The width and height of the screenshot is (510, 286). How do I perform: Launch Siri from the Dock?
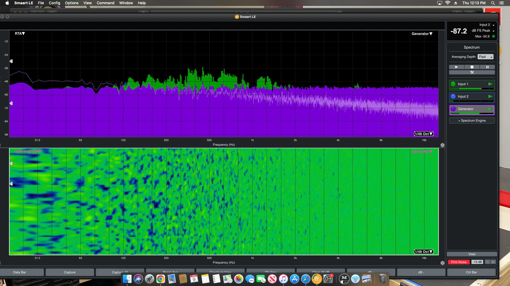[138, 279]
